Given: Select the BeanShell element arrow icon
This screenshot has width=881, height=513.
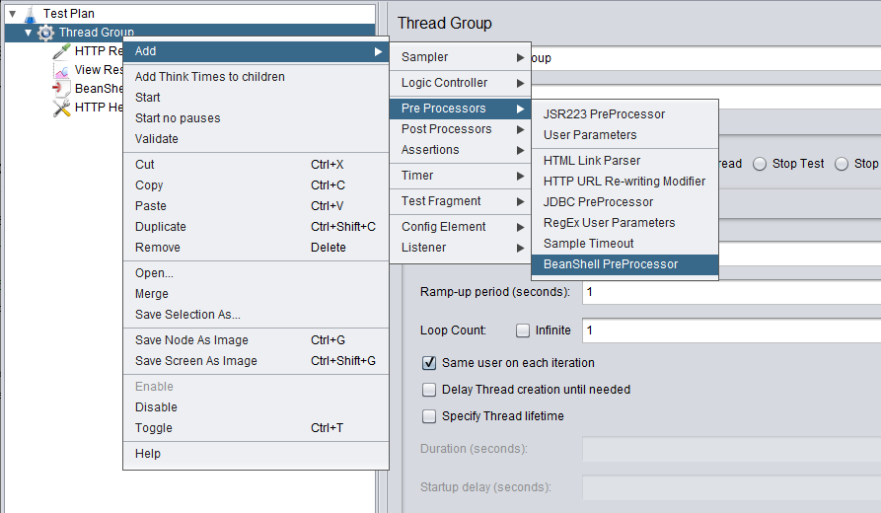Looking at the screenshot, I should 61,89.
